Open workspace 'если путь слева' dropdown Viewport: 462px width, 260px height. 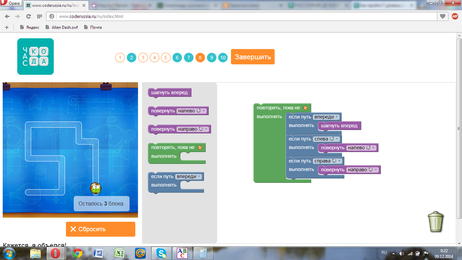pos(326,139)
